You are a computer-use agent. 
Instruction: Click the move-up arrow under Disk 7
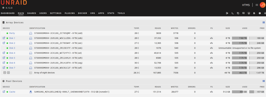pos(8,73)
